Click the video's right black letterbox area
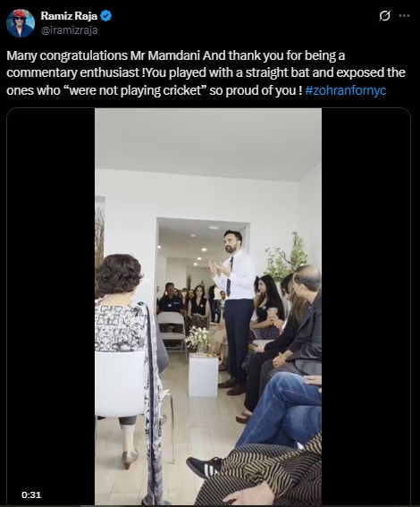 [365, 306]
